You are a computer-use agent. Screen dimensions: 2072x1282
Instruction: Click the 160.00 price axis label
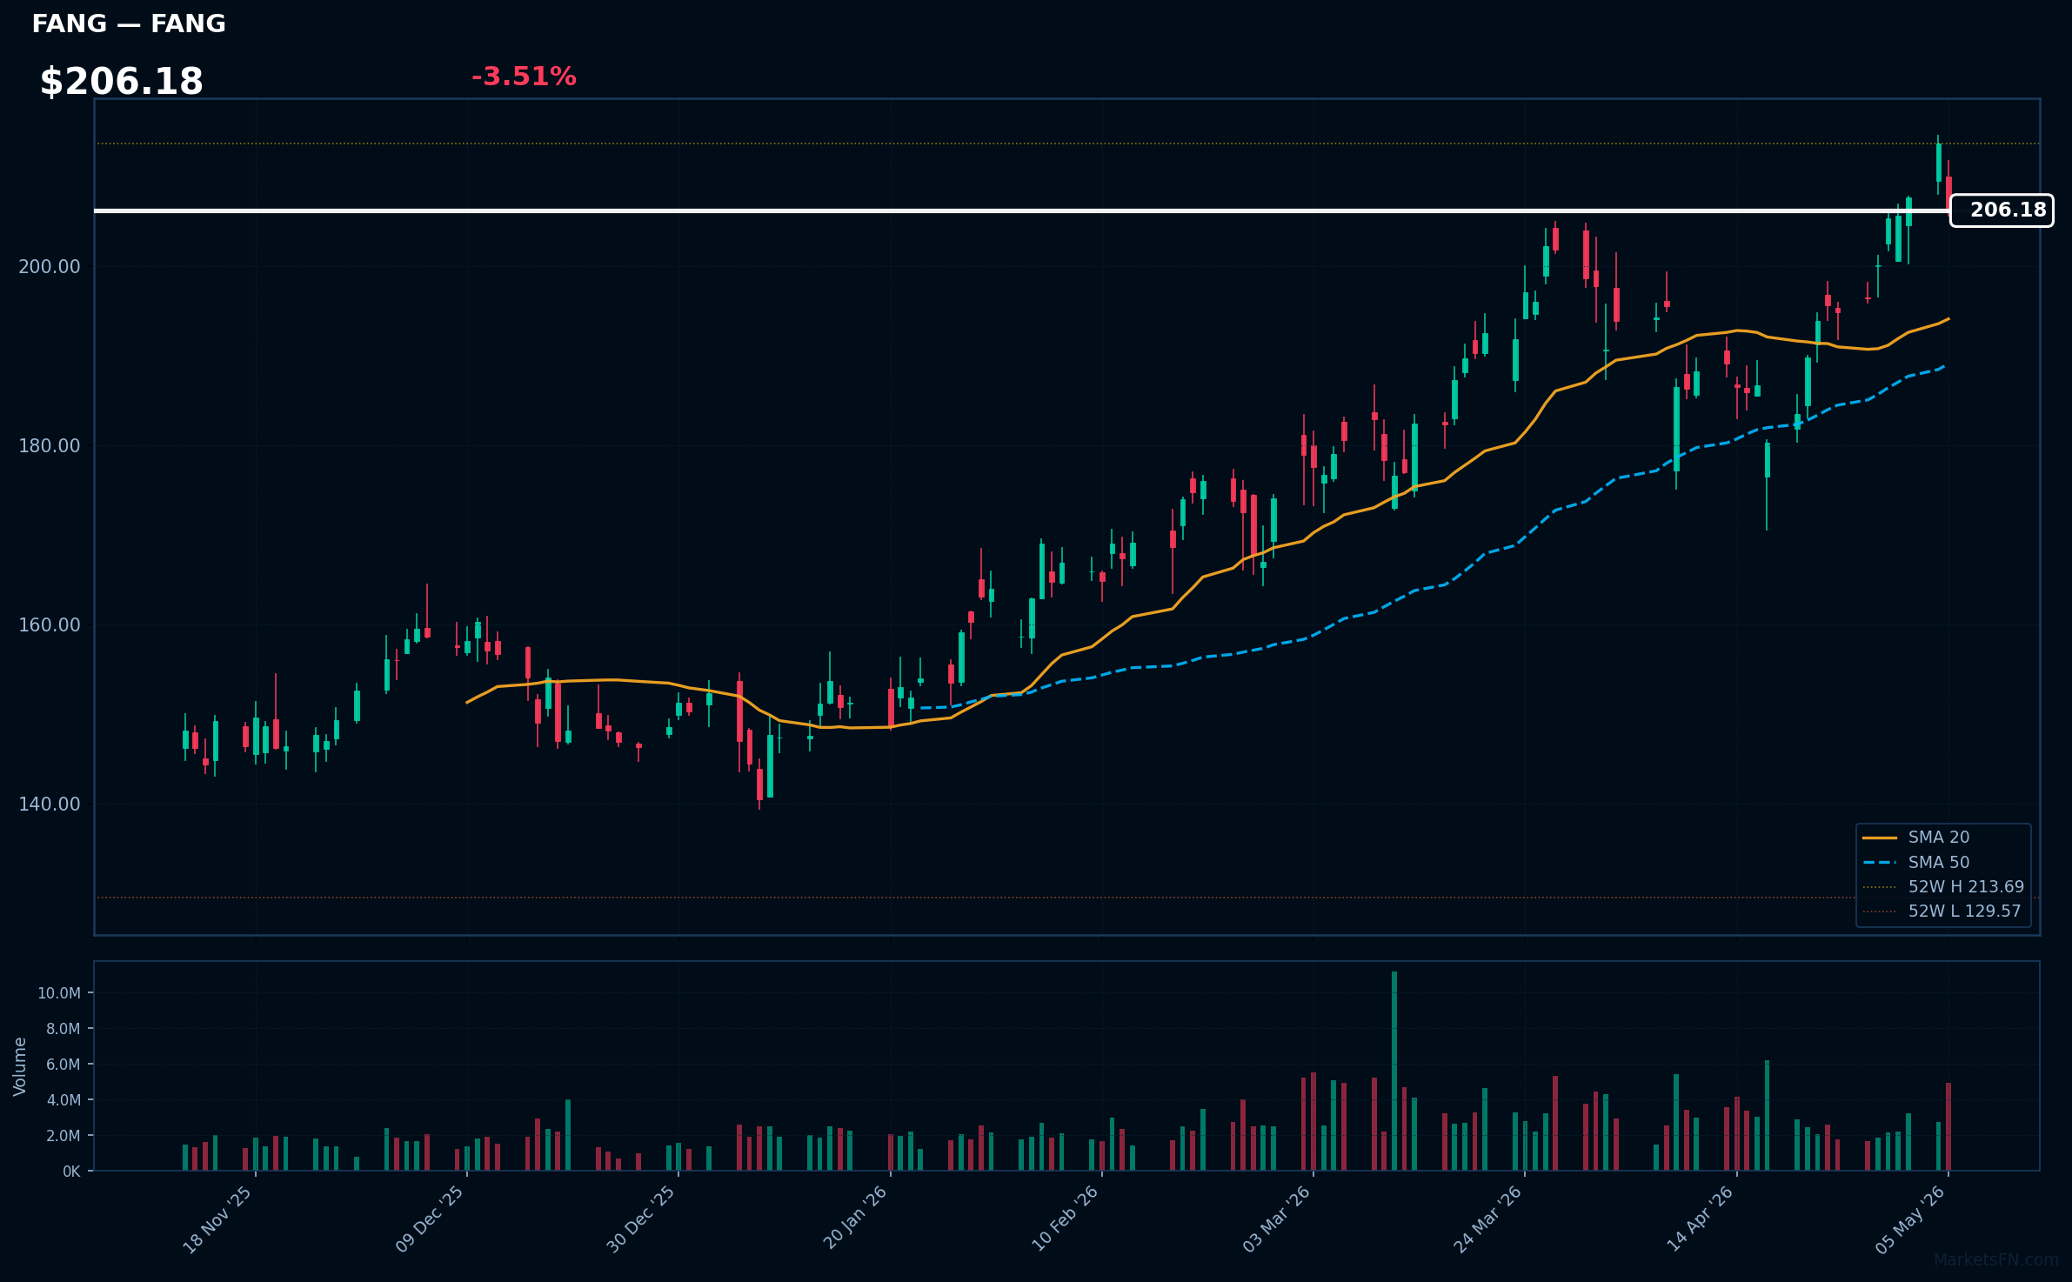(x=50, y=624)
